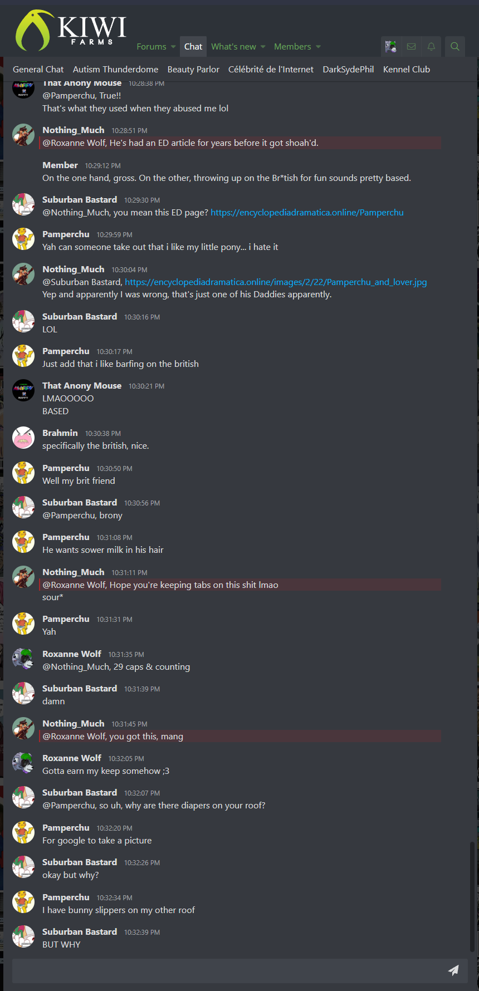
Task: Open Brahmin's pink avatar
Action: pyautogui.click(x=23, y=438)
